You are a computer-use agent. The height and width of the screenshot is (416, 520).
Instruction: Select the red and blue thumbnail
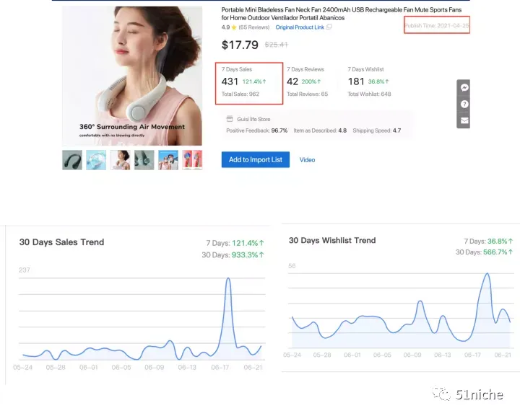point(192,160)
